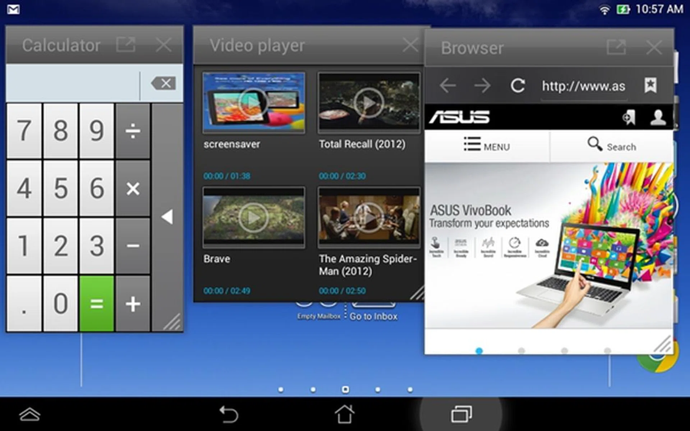
Task: Select second banner carousel dot
Action: pos(521,351)
